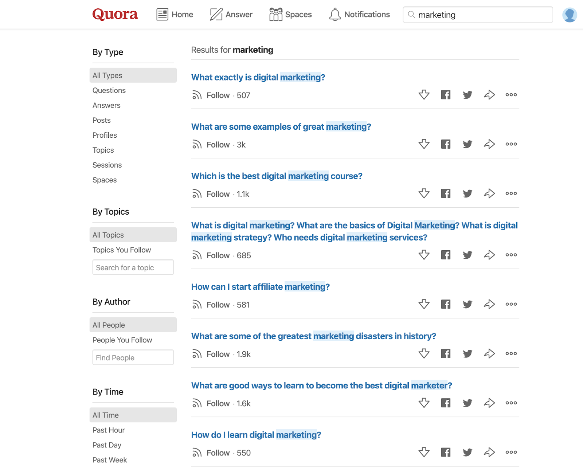Share 'What exactly is digital marketing?' on Facebook
The height and width of the screenshot is (470, 583).
click(446, 95)
